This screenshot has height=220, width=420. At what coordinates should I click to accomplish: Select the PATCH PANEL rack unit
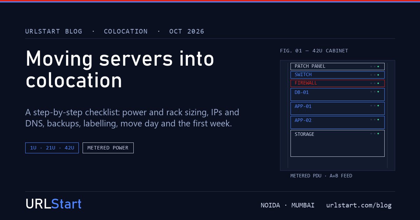[337, 66]
